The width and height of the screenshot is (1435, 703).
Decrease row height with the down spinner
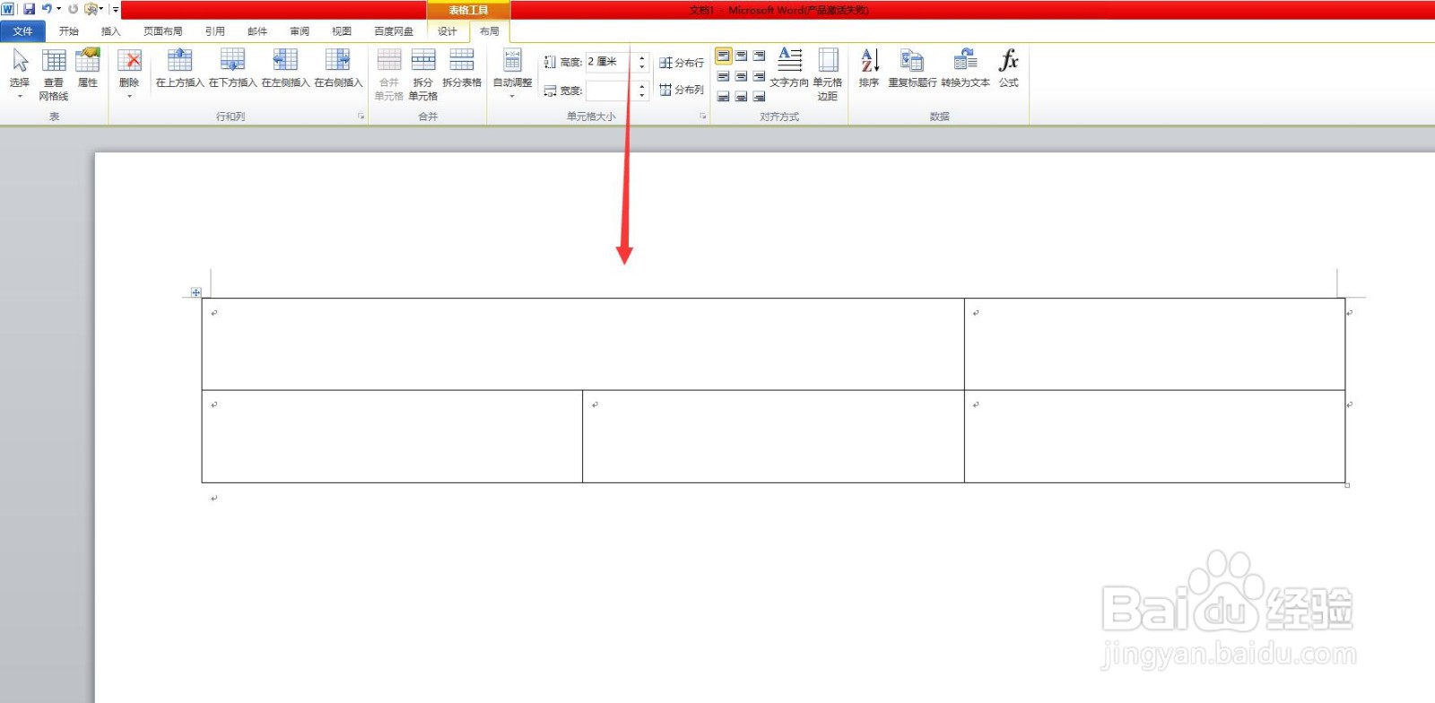point(642,67)
